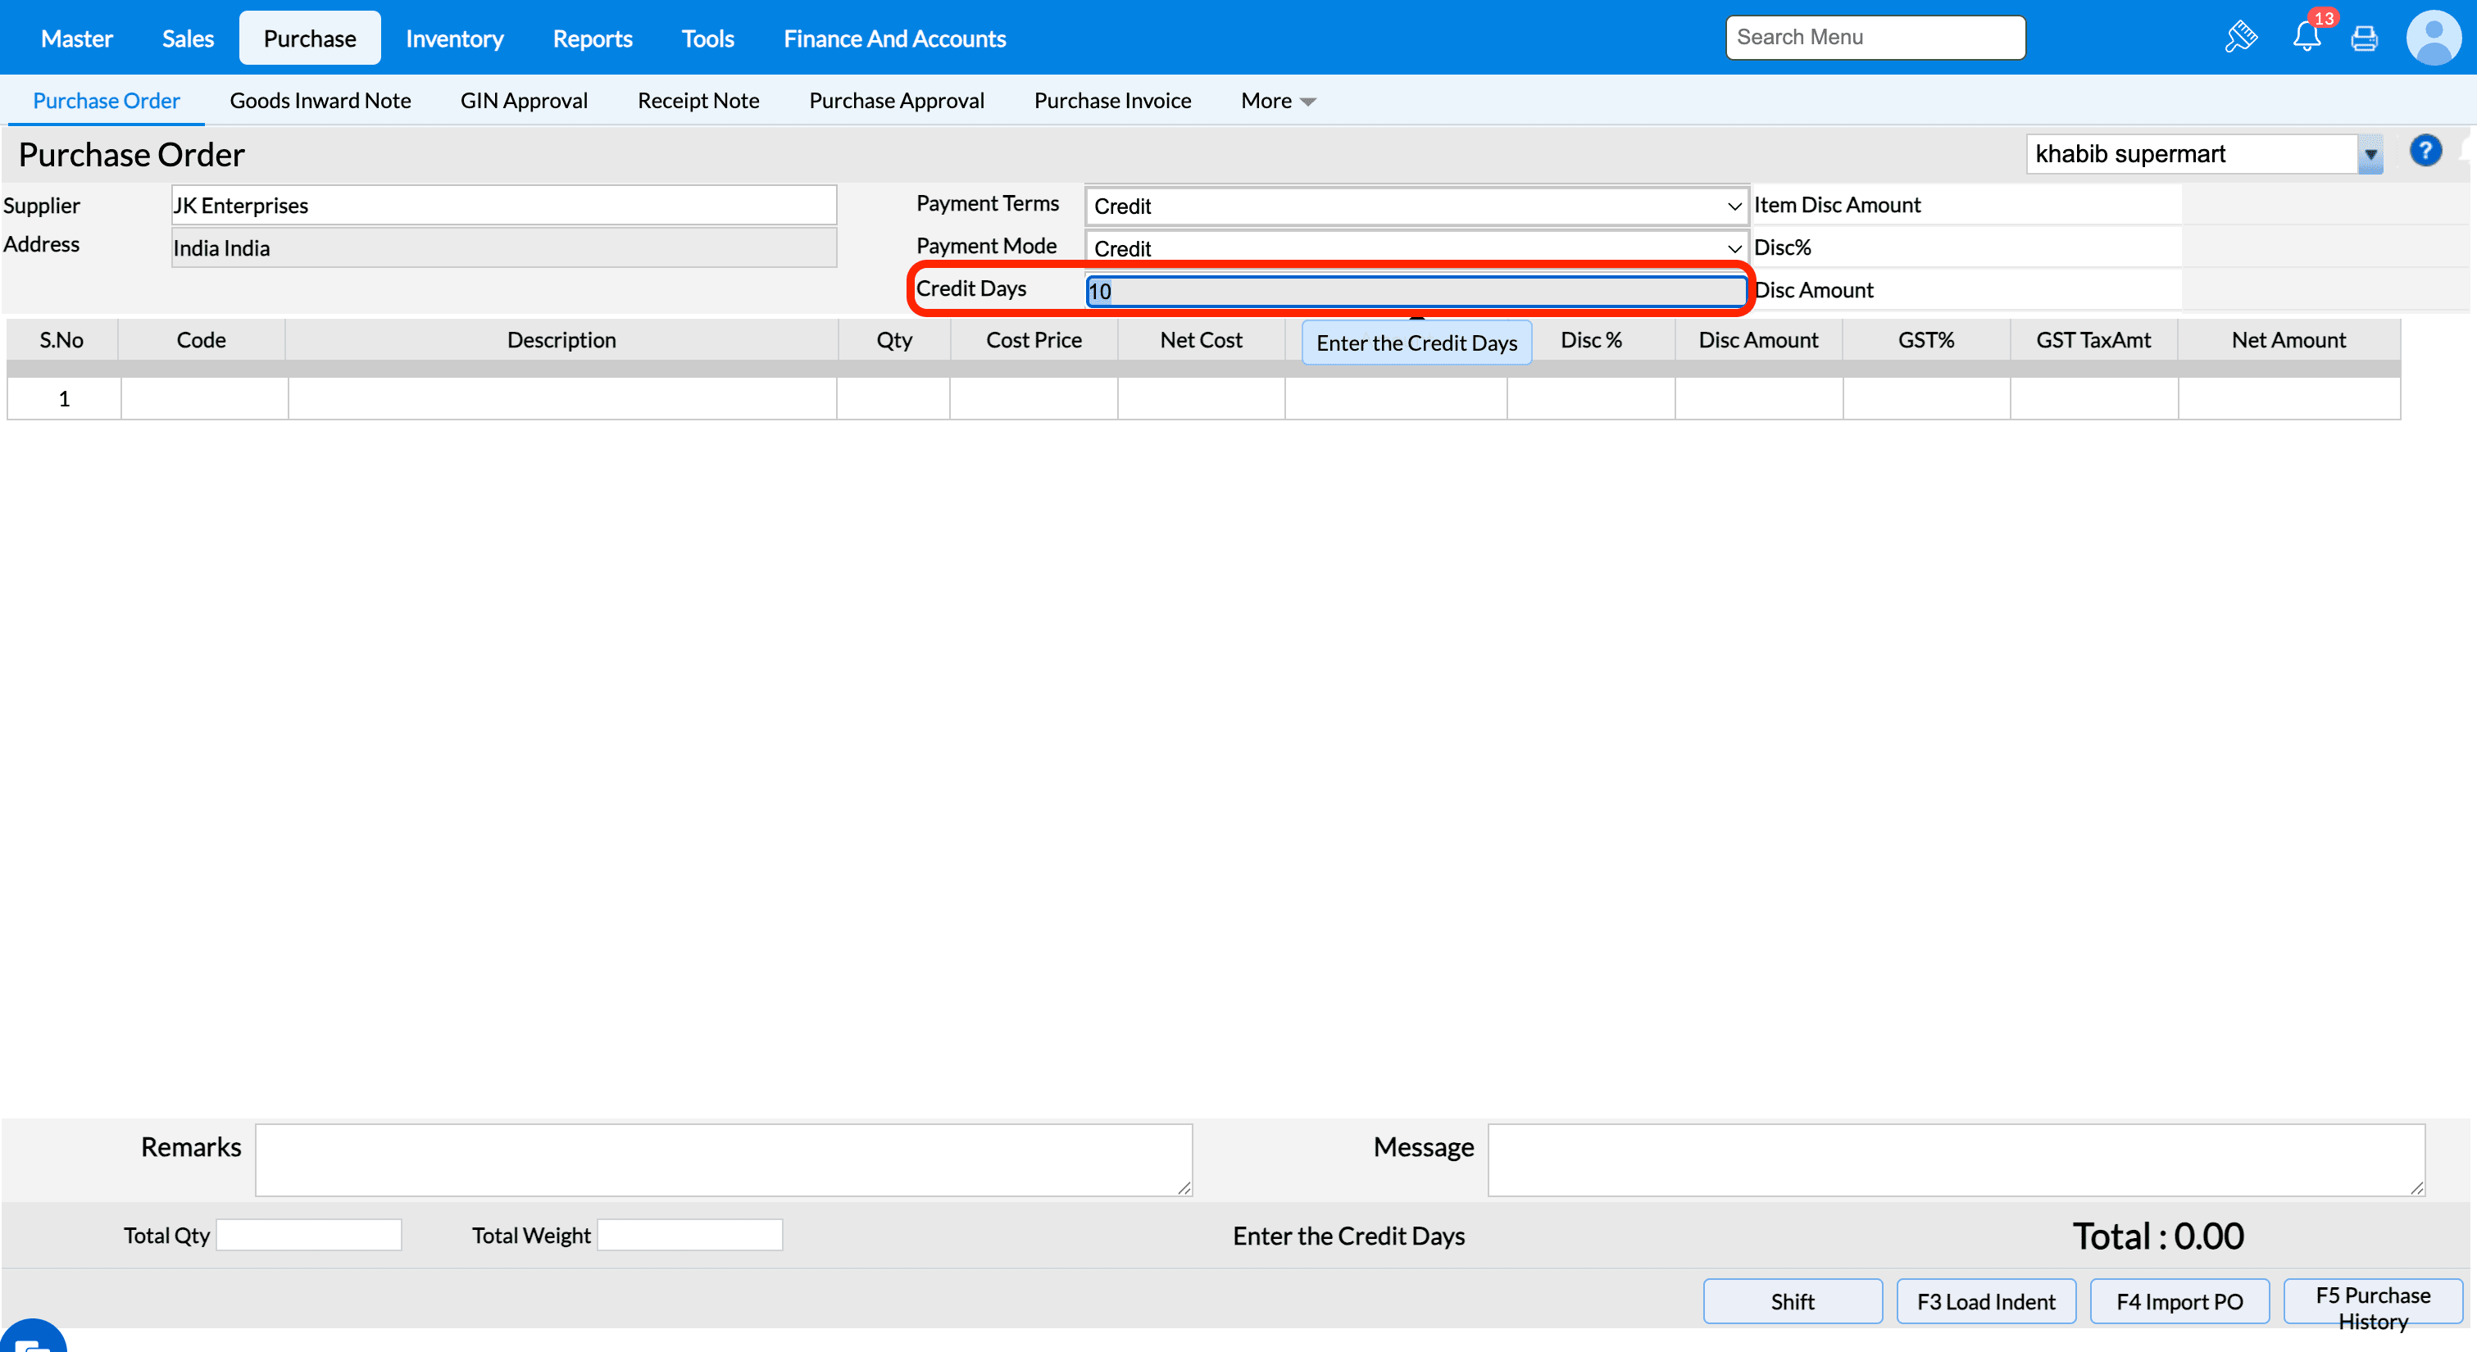
Task: Switch to the Inventory menu
Action: (x=454, y=39)
